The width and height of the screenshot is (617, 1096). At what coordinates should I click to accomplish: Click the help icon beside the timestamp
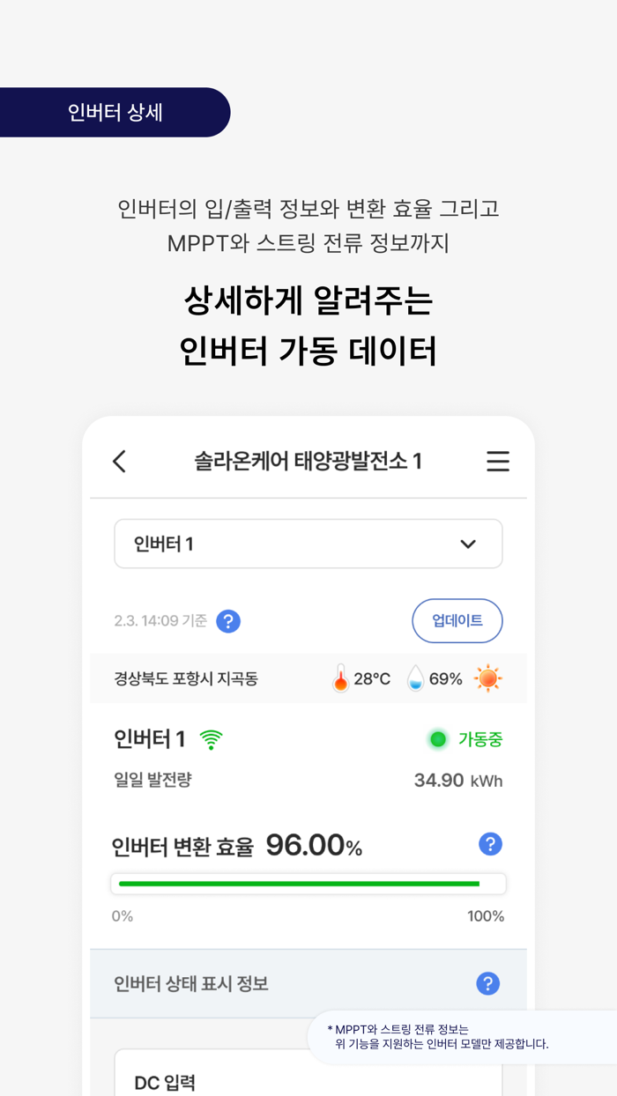[228, 621]
